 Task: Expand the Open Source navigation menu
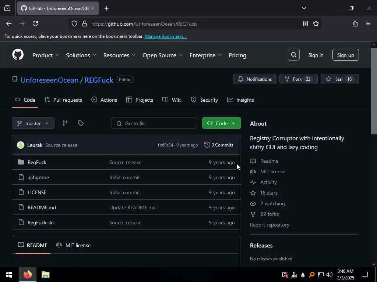pos(162,55)
